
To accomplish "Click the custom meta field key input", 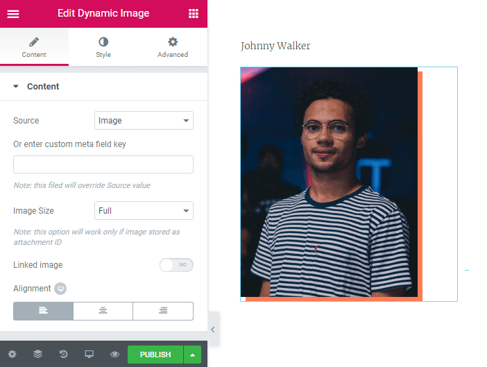I will pyautogui.click(x=103, y=164).
